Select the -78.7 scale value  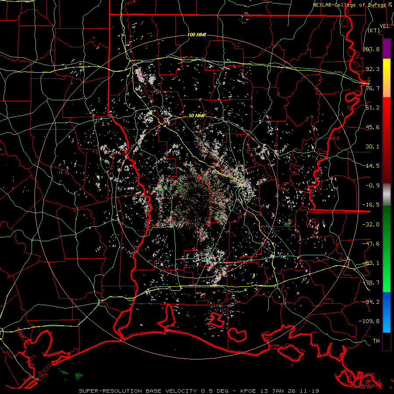coord(371,283)
